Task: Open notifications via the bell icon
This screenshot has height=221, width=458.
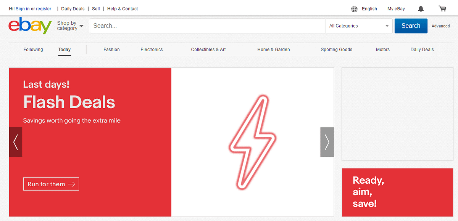Action: coord(420,8)
